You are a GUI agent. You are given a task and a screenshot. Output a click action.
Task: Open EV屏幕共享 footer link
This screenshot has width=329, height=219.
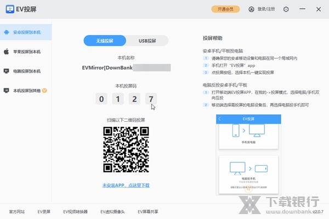coord(148,212)
